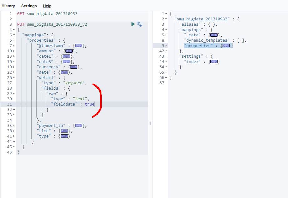
Task: Click empty editor line 2
Action: click(x=82, y=19)
